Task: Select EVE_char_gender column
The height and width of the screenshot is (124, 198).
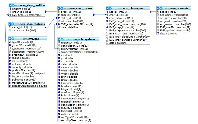Action: (x=128, y=40)
